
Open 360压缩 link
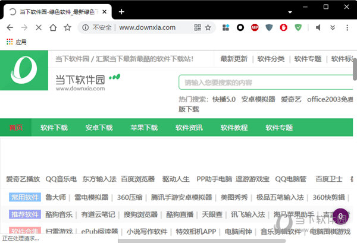pyautogui.click(x=130, y=197)
